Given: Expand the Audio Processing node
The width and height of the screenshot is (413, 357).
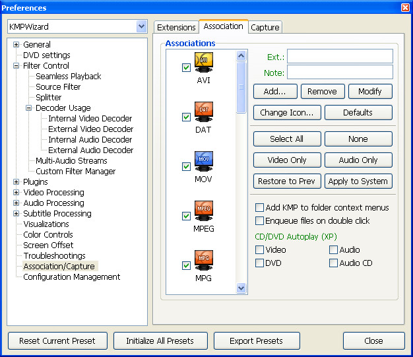Looking at the screenshot, I should pyautogui.click(x=16, y=203).
